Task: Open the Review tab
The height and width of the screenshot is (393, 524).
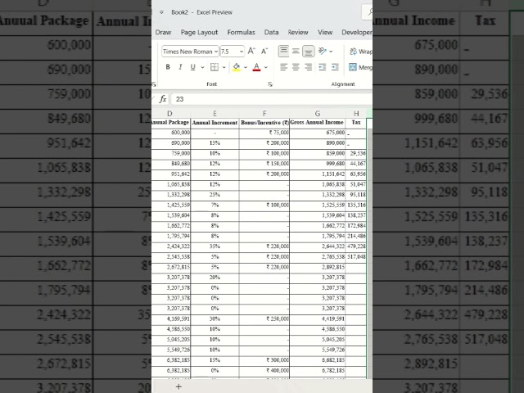Action: (x=298, y=33)
